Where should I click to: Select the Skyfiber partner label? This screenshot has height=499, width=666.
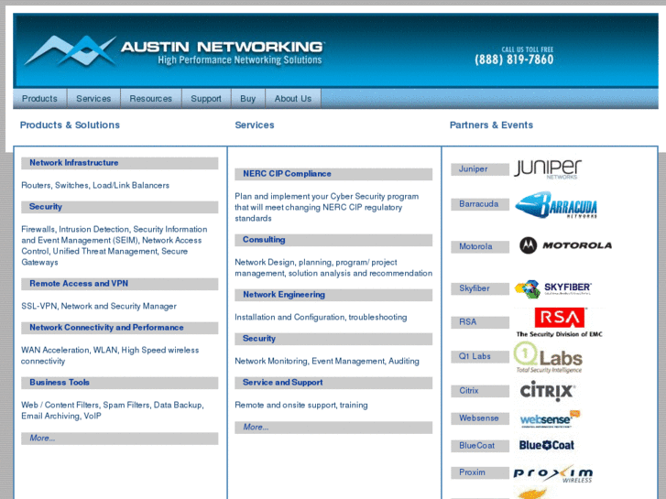pyautogui.click(x=480, y=288)
